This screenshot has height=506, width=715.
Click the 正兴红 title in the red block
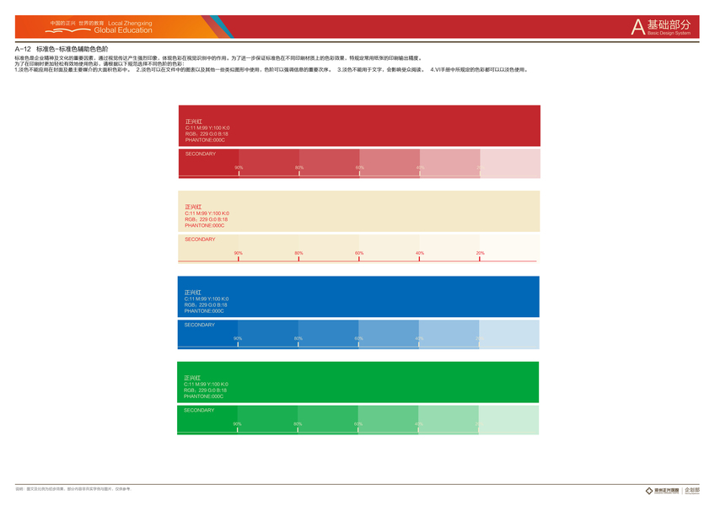click(193, 121)
